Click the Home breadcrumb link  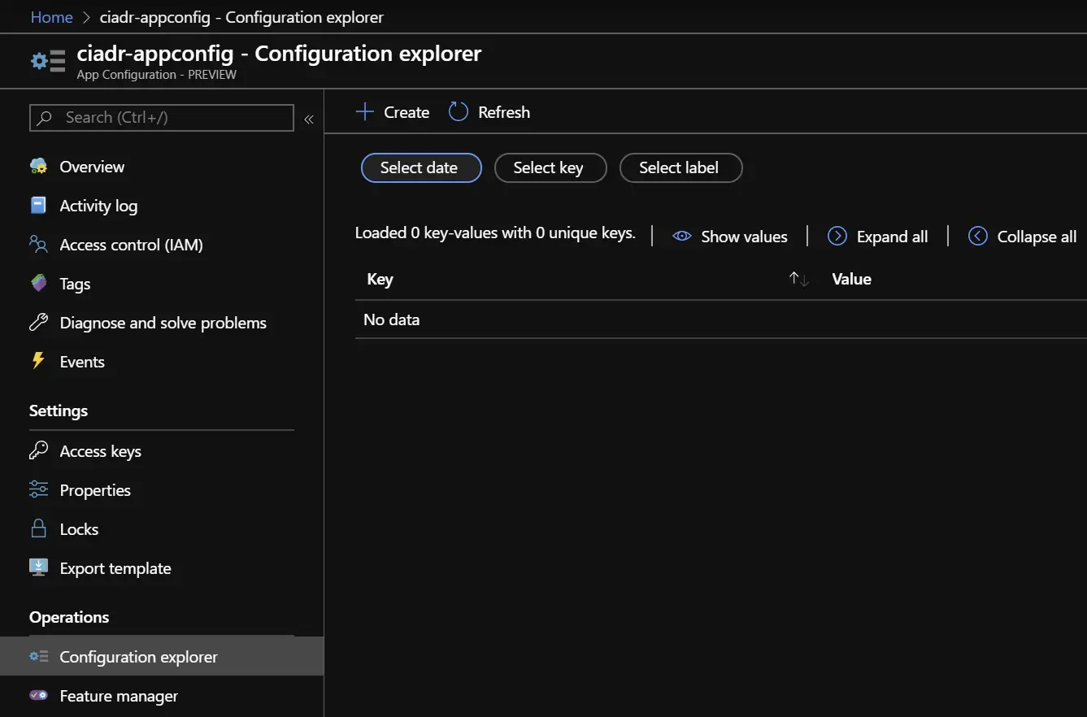(x=51, y=17)
